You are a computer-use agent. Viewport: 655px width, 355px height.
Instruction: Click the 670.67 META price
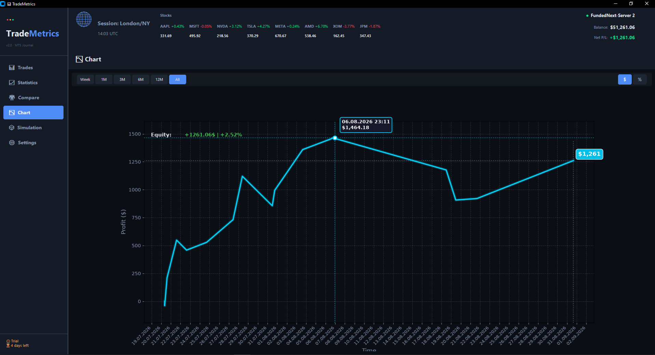[x=281, y=36]
